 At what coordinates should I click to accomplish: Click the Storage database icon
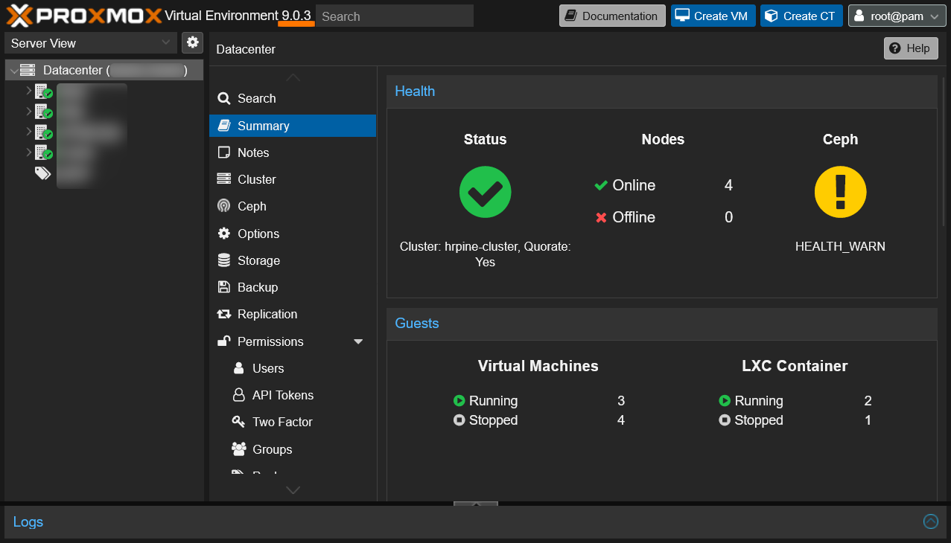[223, 260]
